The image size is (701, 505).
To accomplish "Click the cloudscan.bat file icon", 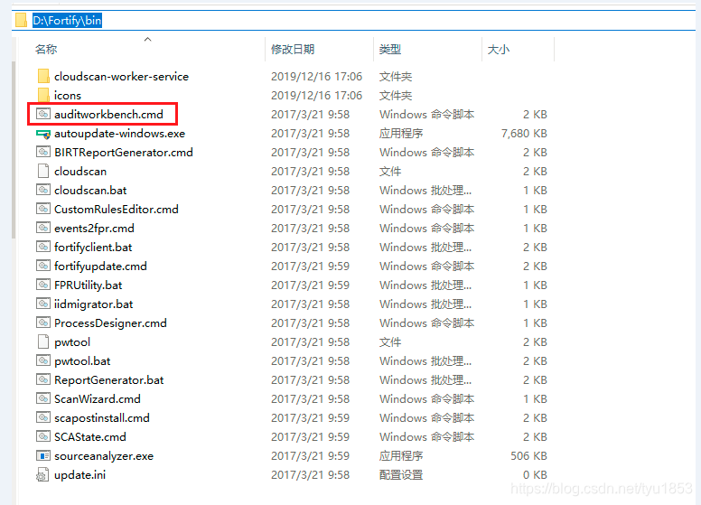I will (x=43, y=190).
